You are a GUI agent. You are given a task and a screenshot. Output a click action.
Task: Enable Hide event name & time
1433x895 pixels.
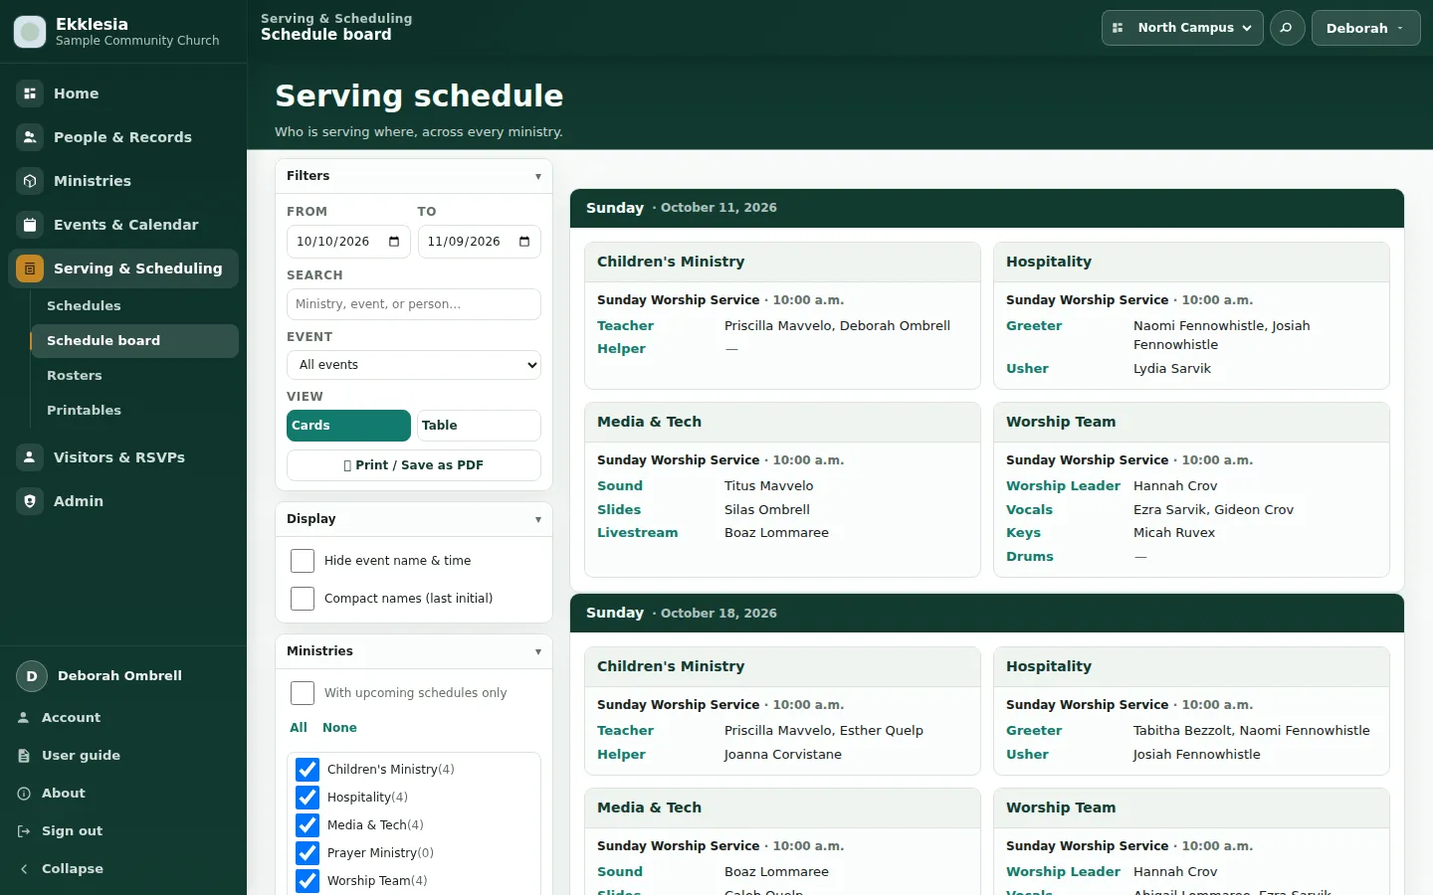coord(303,561)
